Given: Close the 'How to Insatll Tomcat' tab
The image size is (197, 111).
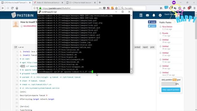Looking at the screenshot, I should [x=30, y=2].
